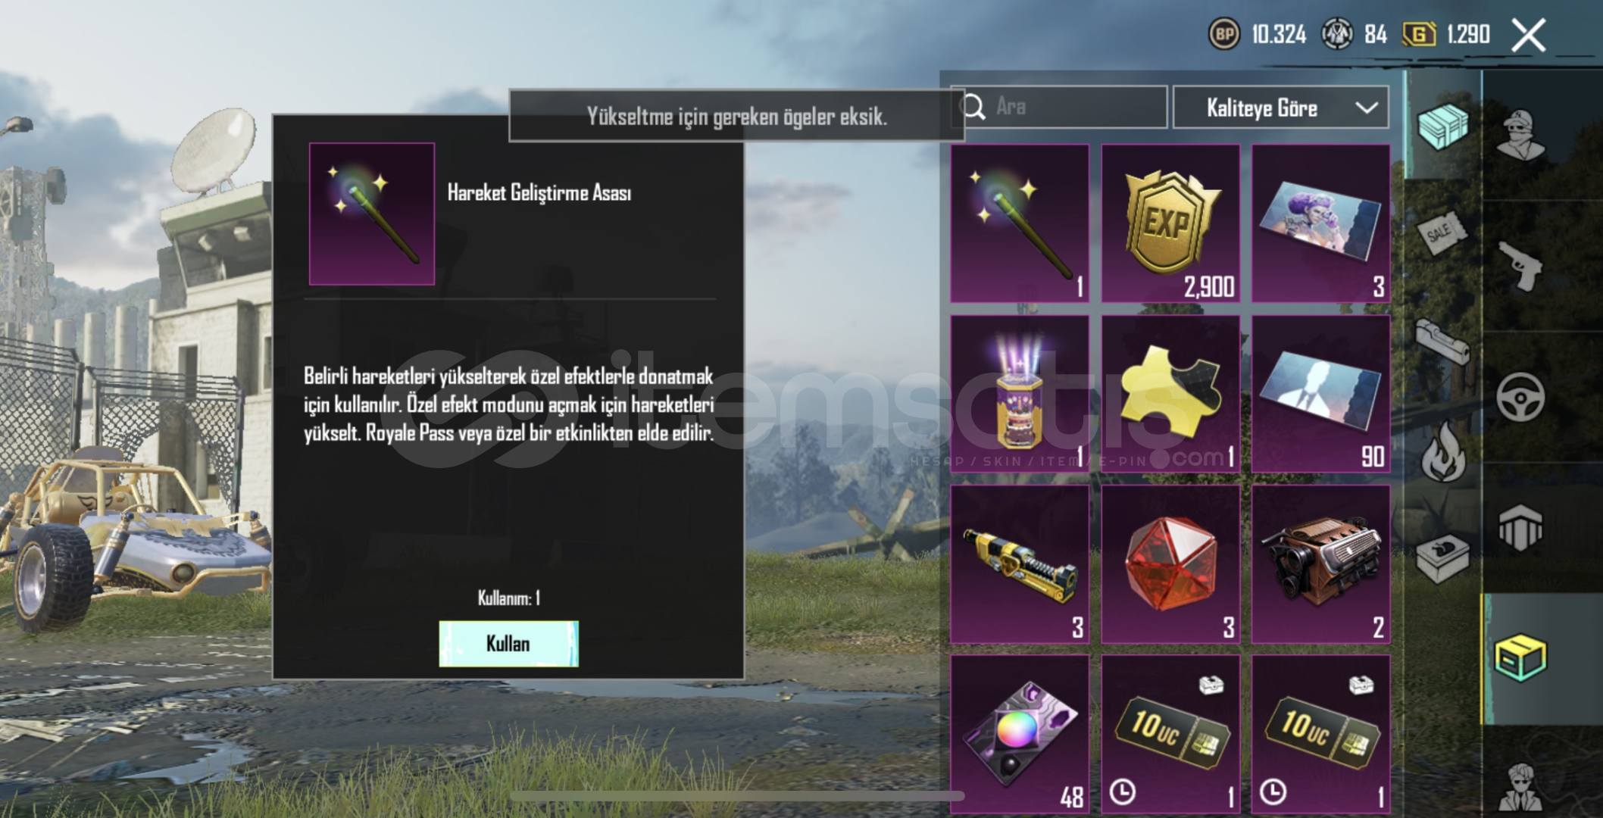Click the Kullan button
This screenshot has width=1603, height=818.
click(508, 644)
